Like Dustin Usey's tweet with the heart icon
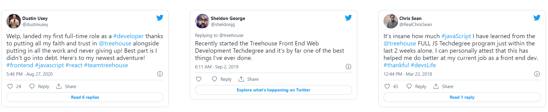 click(10, 86)
